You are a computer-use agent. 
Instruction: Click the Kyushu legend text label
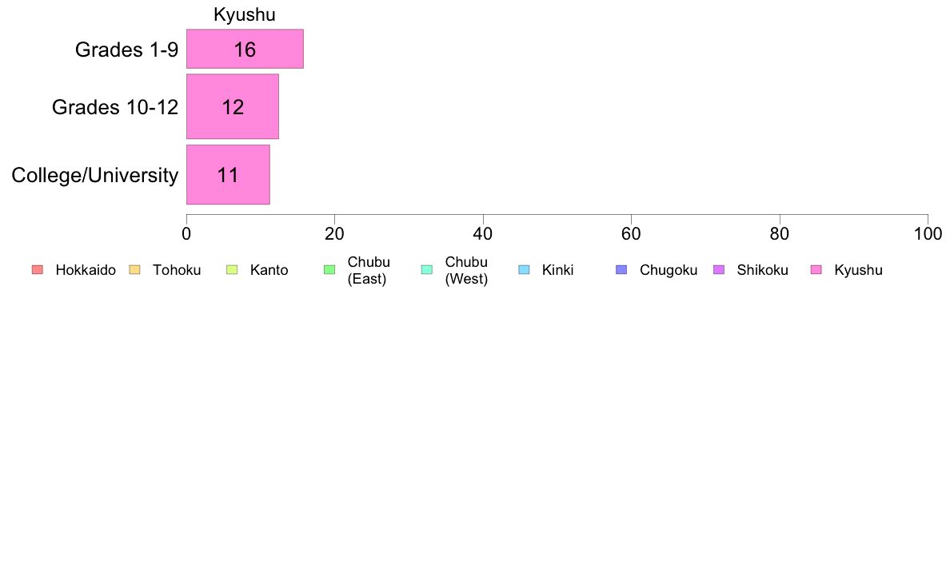[x=859, y=270]
